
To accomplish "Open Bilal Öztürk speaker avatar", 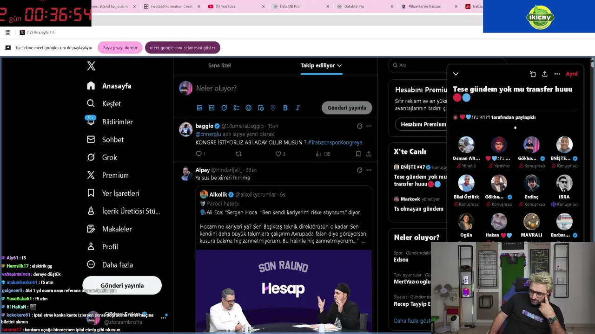I will click(x=466, y=183).
